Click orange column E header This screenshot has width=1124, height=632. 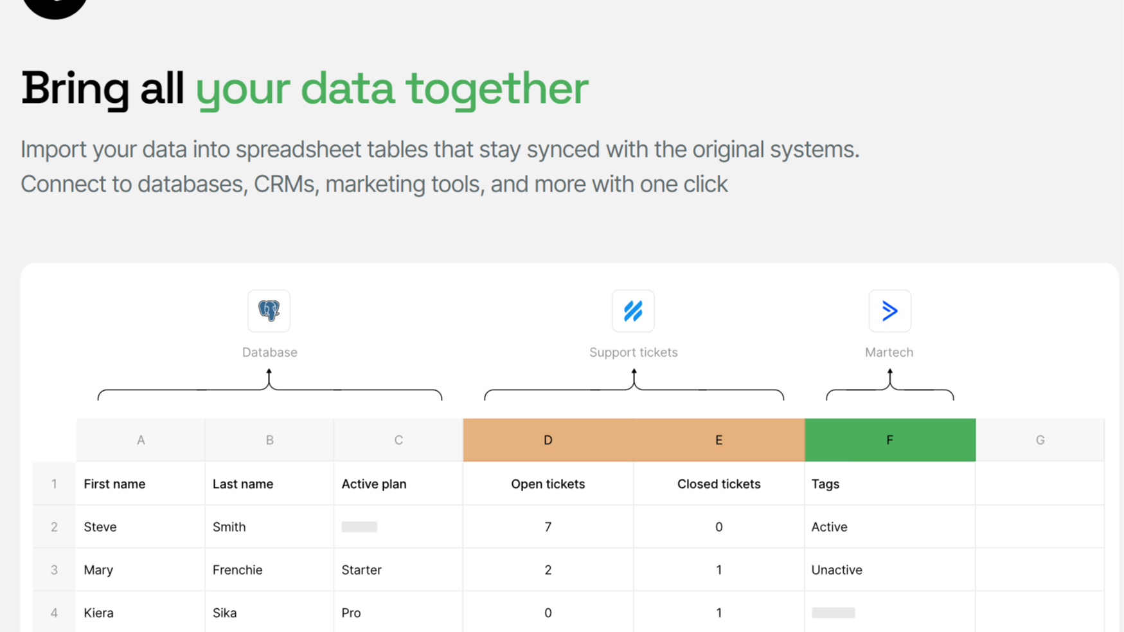[718, 440]
